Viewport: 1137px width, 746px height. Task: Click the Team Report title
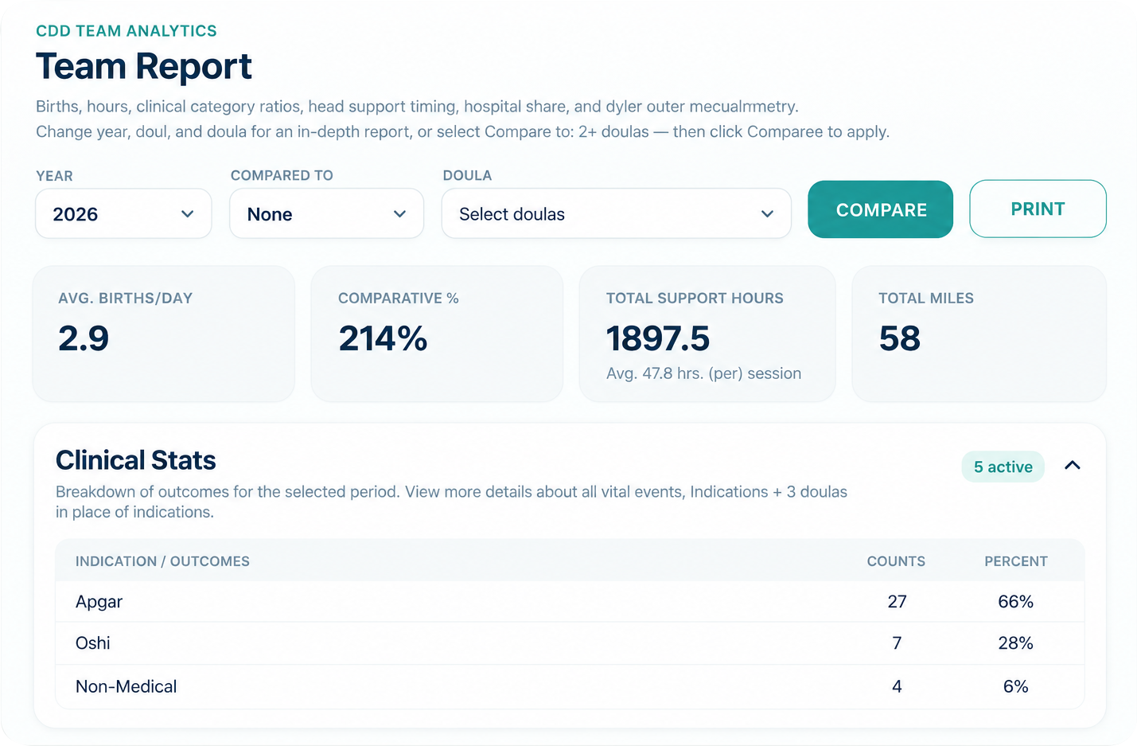143,66
